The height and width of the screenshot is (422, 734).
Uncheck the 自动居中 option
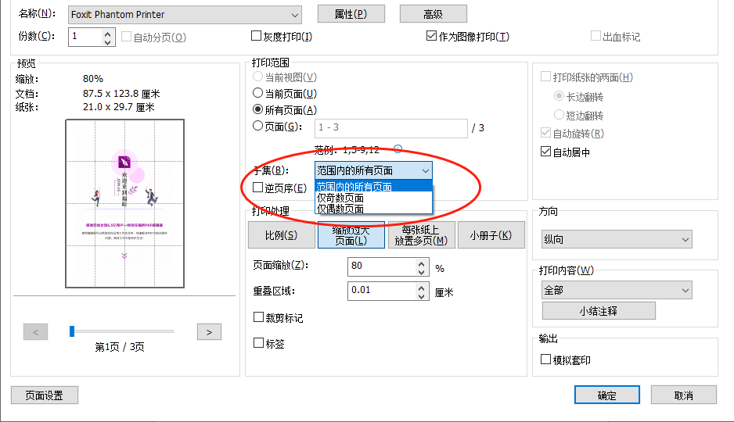click(545, 152)
